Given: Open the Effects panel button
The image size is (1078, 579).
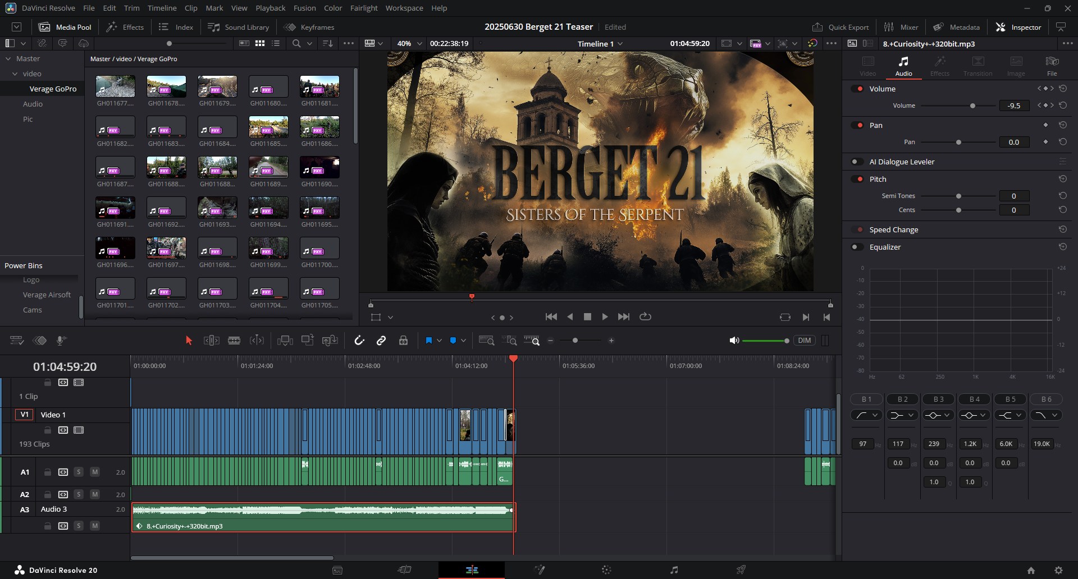Looking at the screenshot, I should click(125, 27).
